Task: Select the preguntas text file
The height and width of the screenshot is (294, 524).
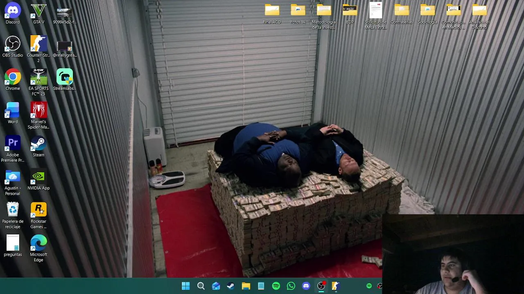Action: pos(13,246)
